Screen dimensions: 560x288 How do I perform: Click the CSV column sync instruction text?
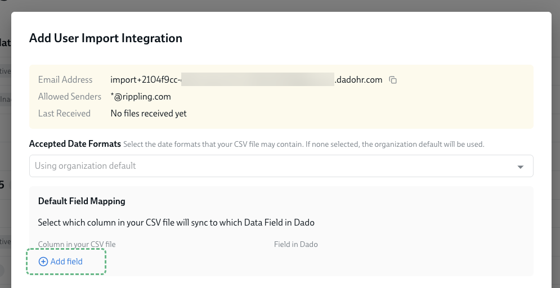tap(176, 222)
